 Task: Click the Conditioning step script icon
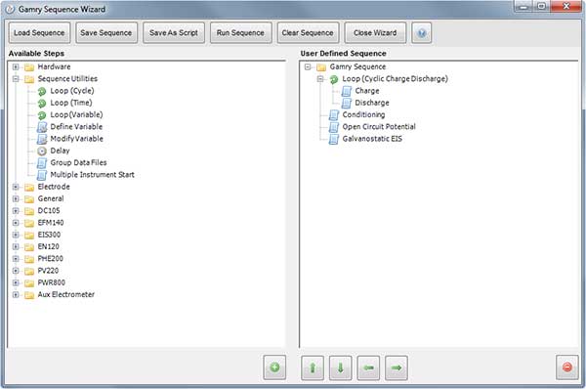click(334, 114)
